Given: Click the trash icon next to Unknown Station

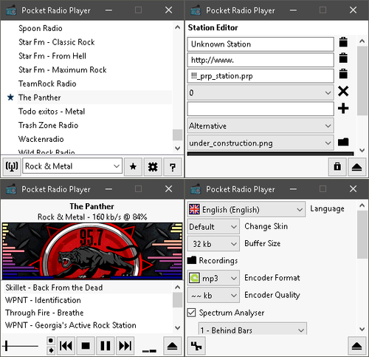Looking at the screenshot, I should (x=343, y=42).
